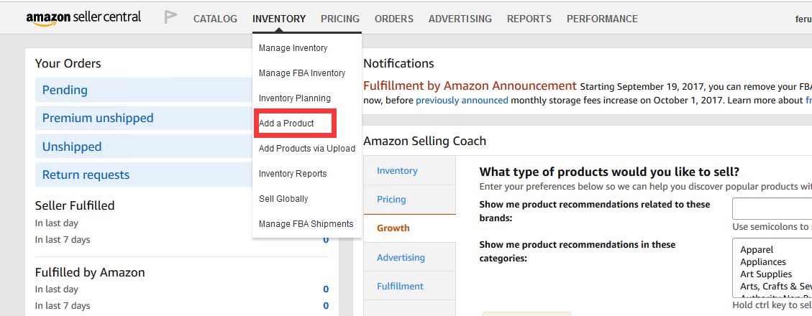
Task: Open the REPORTS menu
Action: tap(529, 19)
